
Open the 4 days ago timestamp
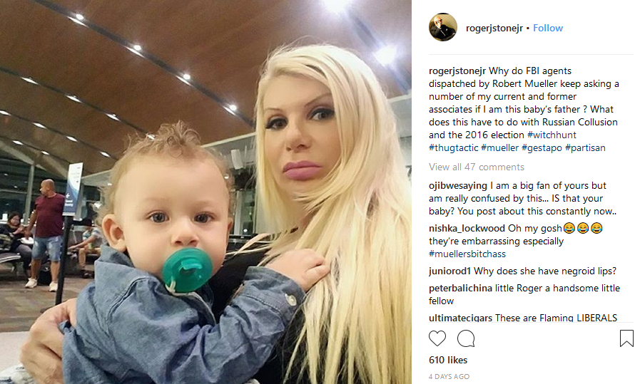point(449,376)
